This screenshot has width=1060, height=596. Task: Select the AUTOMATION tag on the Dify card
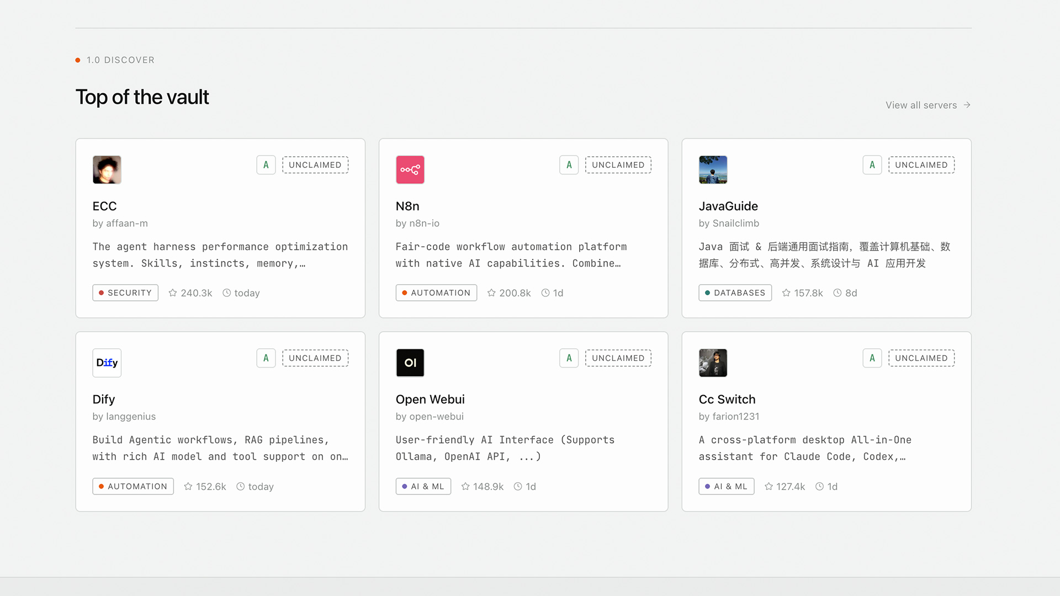tap(133, 486)
